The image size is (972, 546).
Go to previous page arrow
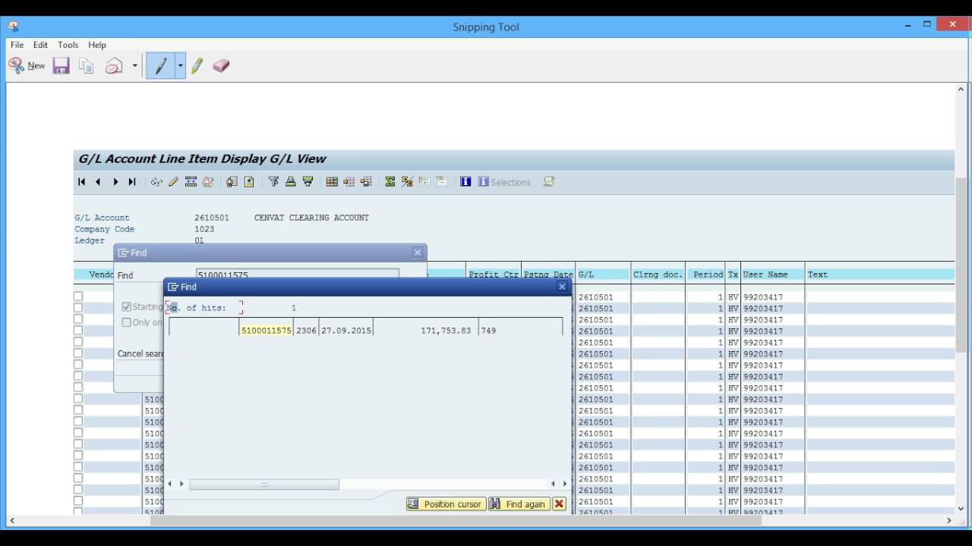(98, 182)
